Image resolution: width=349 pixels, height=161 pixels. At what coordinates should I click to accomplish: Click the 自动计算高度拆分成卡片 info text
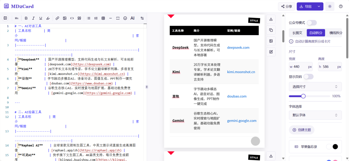(313, 42)
